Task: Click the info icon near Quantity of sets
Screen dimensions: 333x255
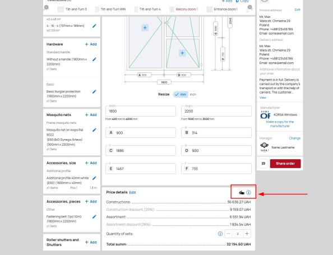Action: (x=220, y=234)
